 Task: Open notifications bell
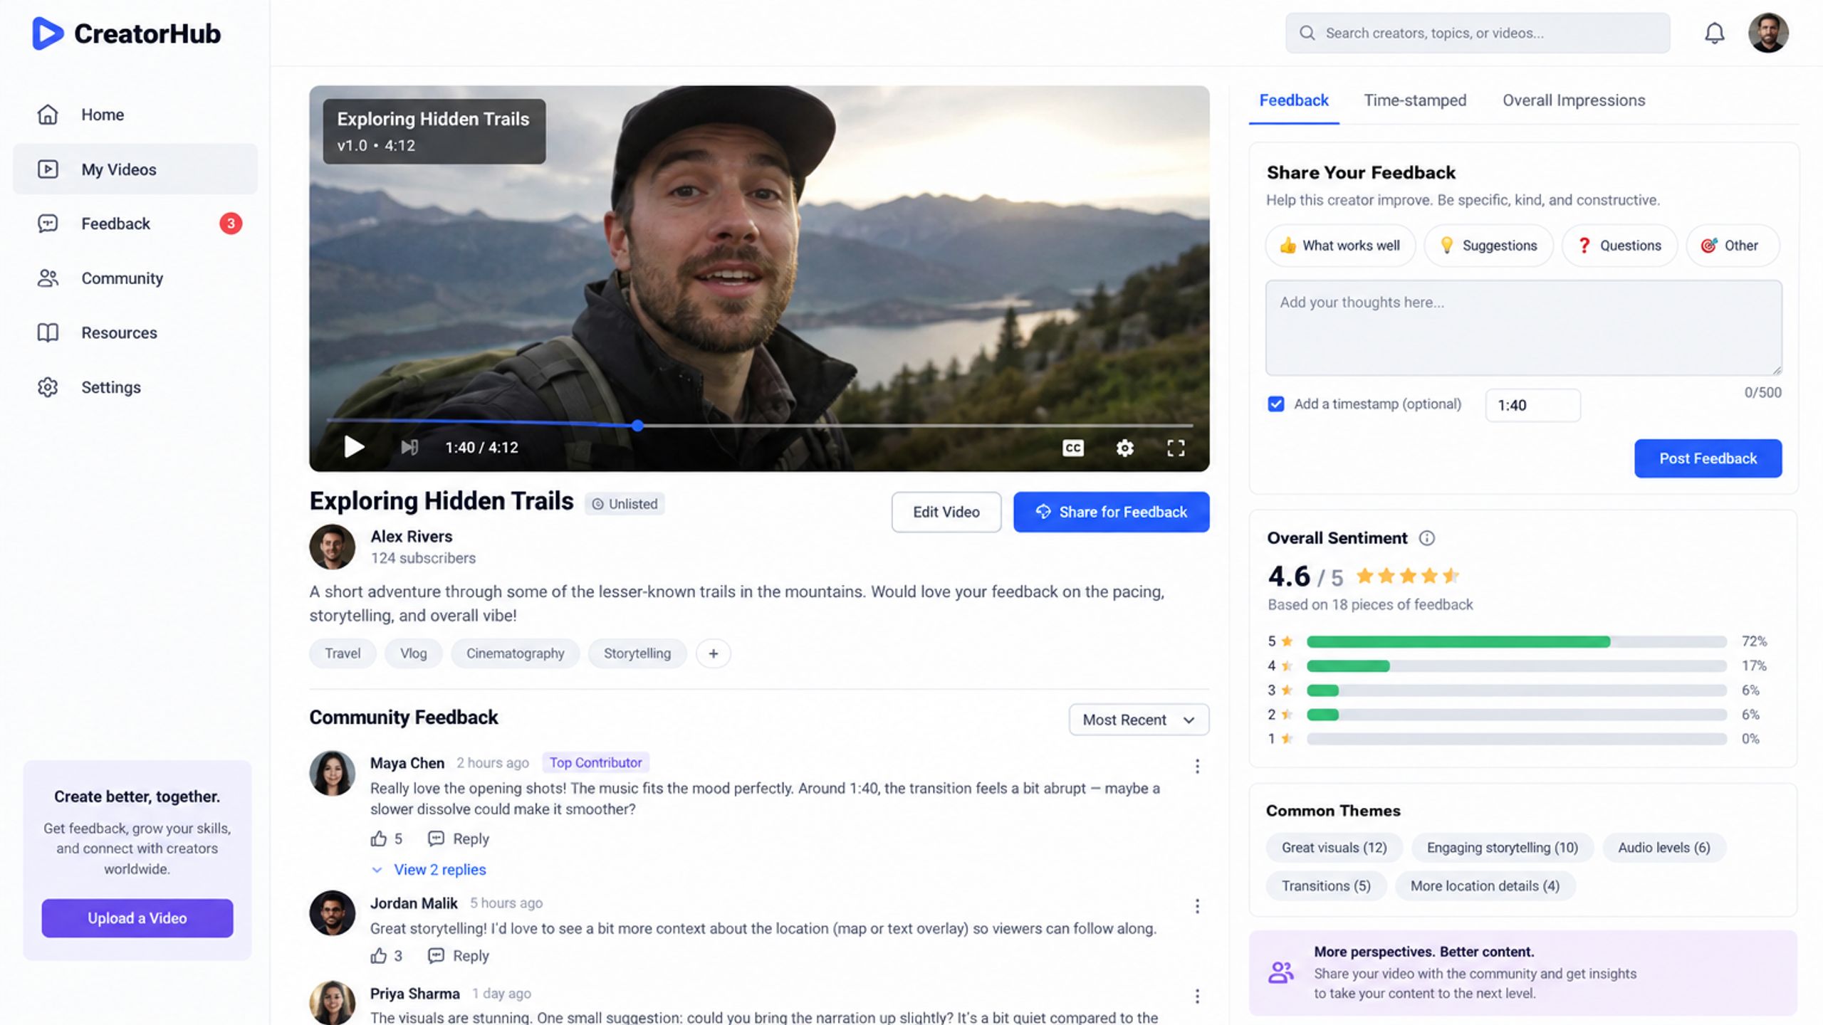1714,33
